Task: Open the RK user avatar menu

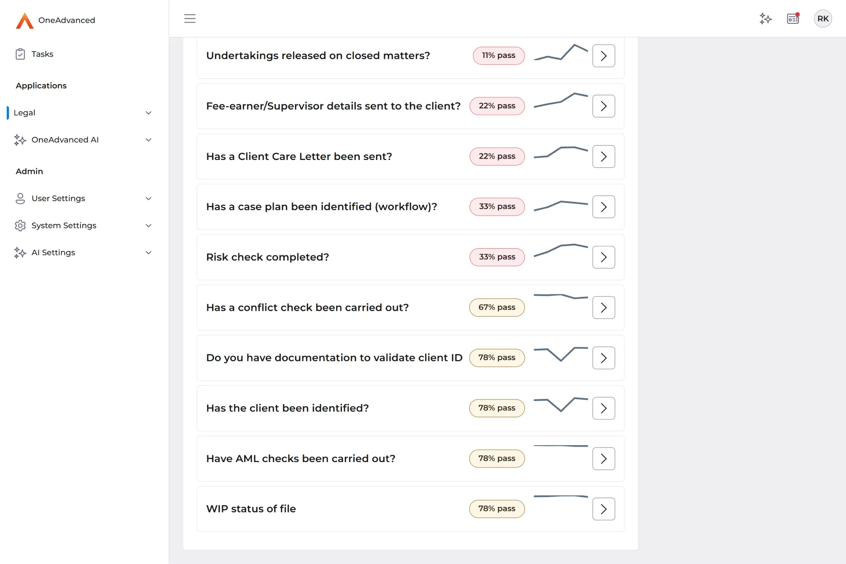Action: click(823, 19)
